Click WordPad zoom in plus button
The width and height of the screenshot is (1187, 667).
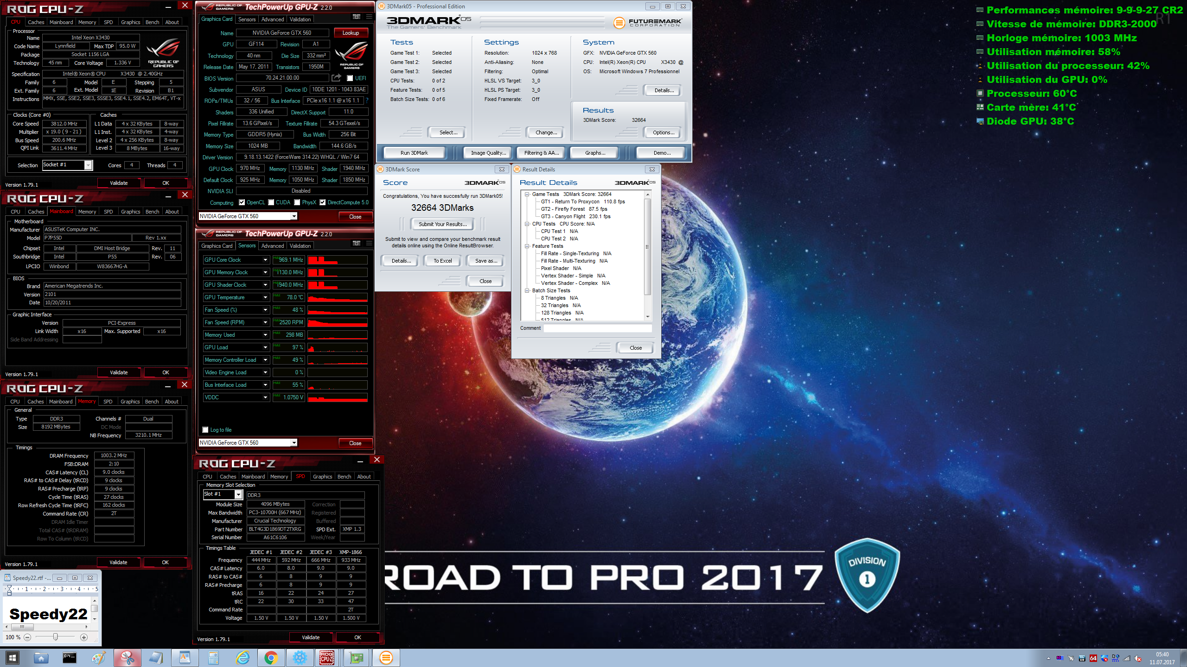84,637
